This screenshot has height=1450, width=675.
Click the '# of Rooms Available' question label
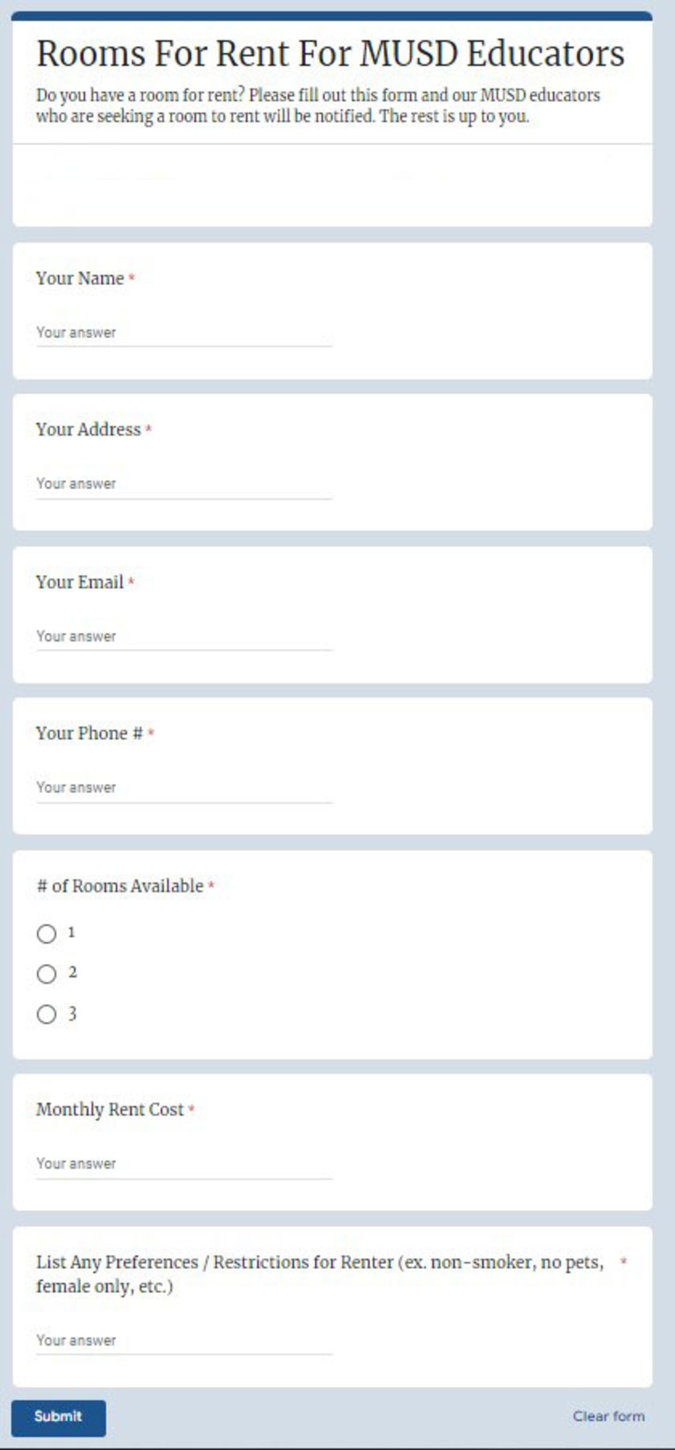pyautogui.click(x=120, y=887)
